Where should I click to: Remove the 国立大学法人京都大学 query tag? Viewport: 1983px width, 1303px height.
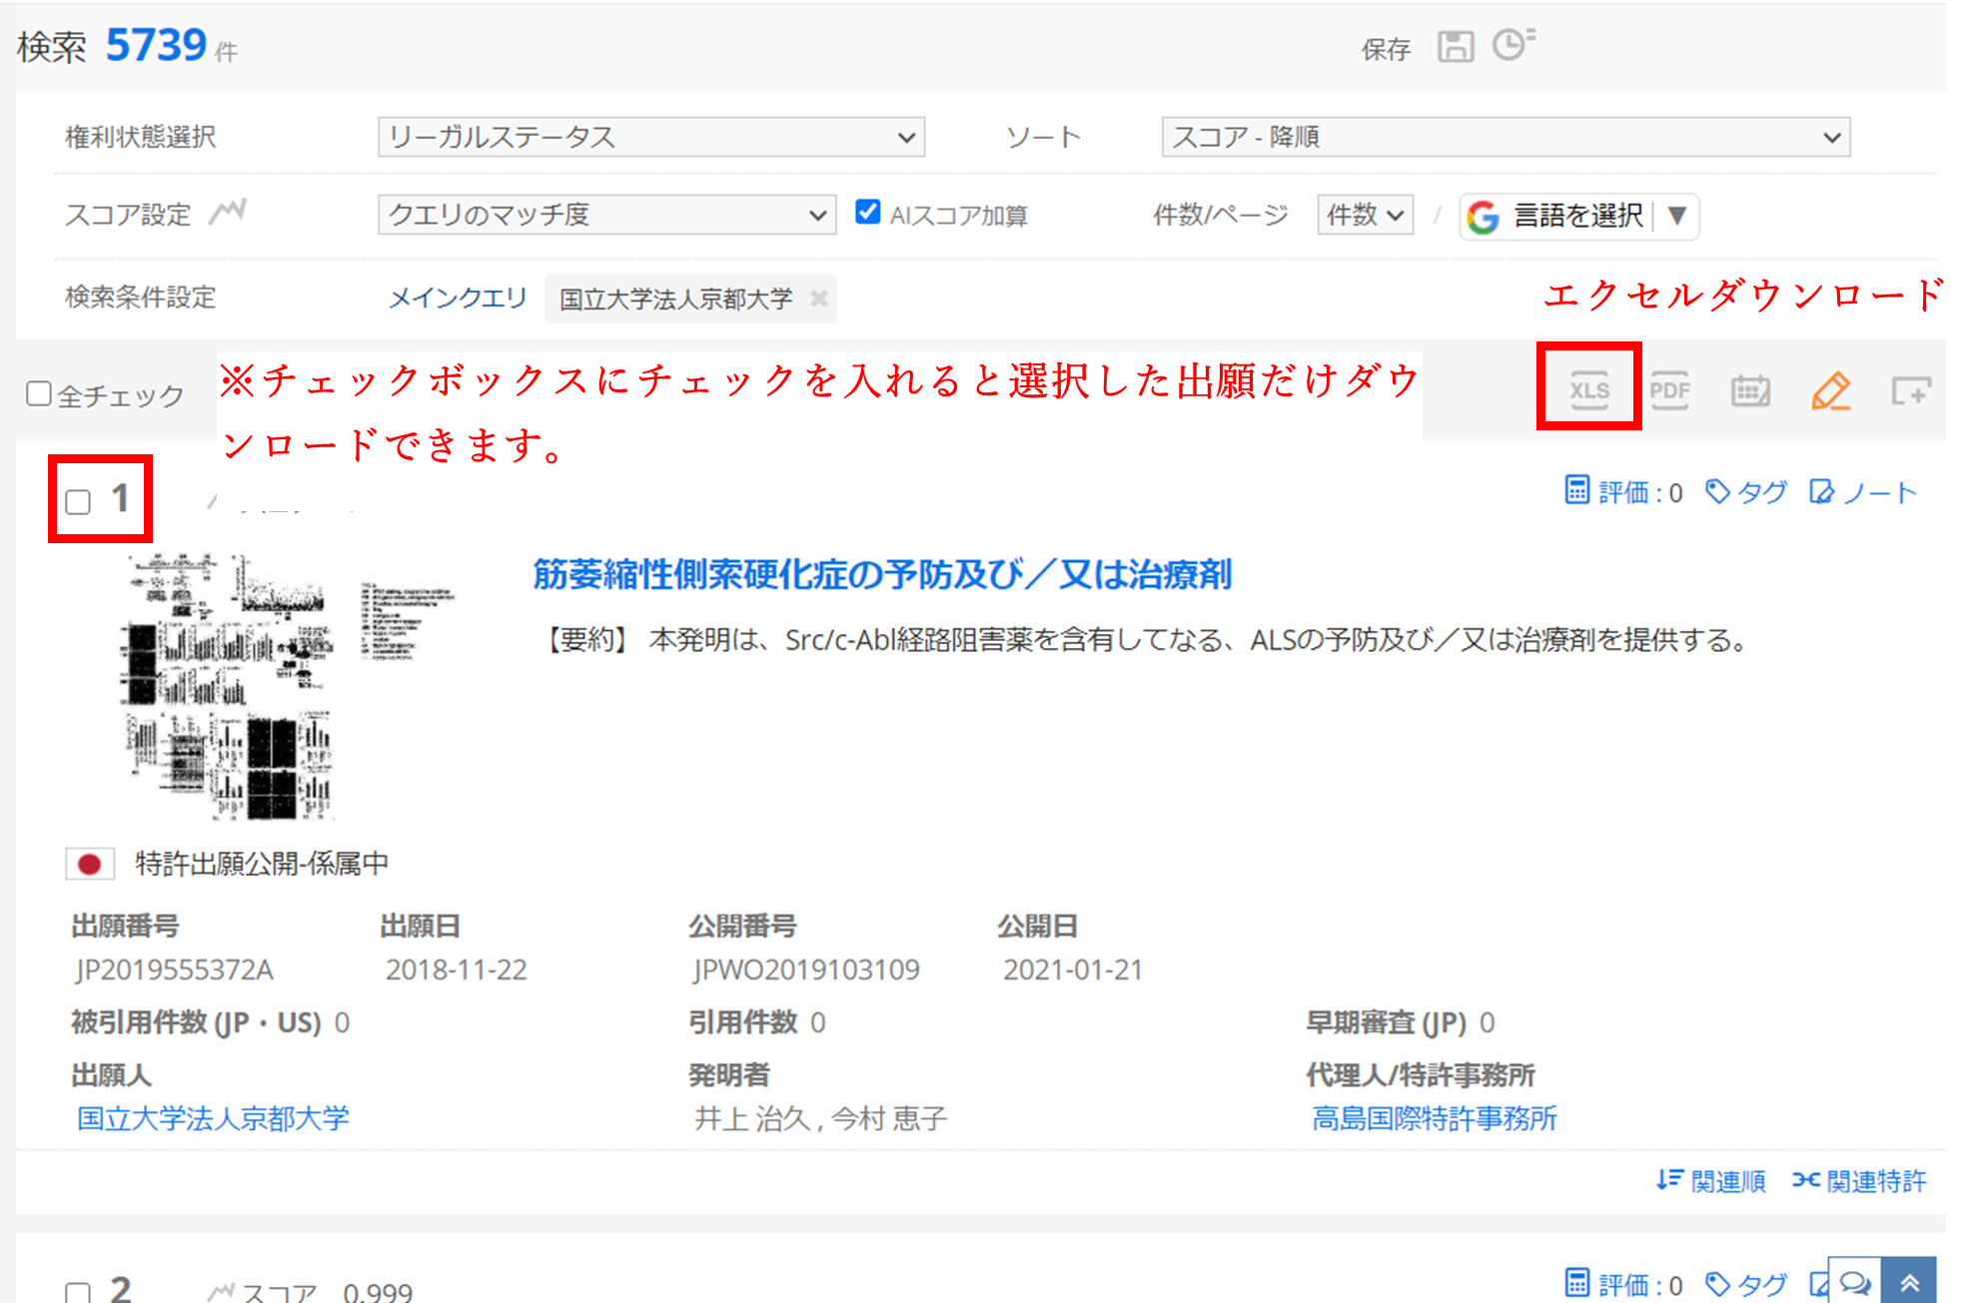[819, 298]
